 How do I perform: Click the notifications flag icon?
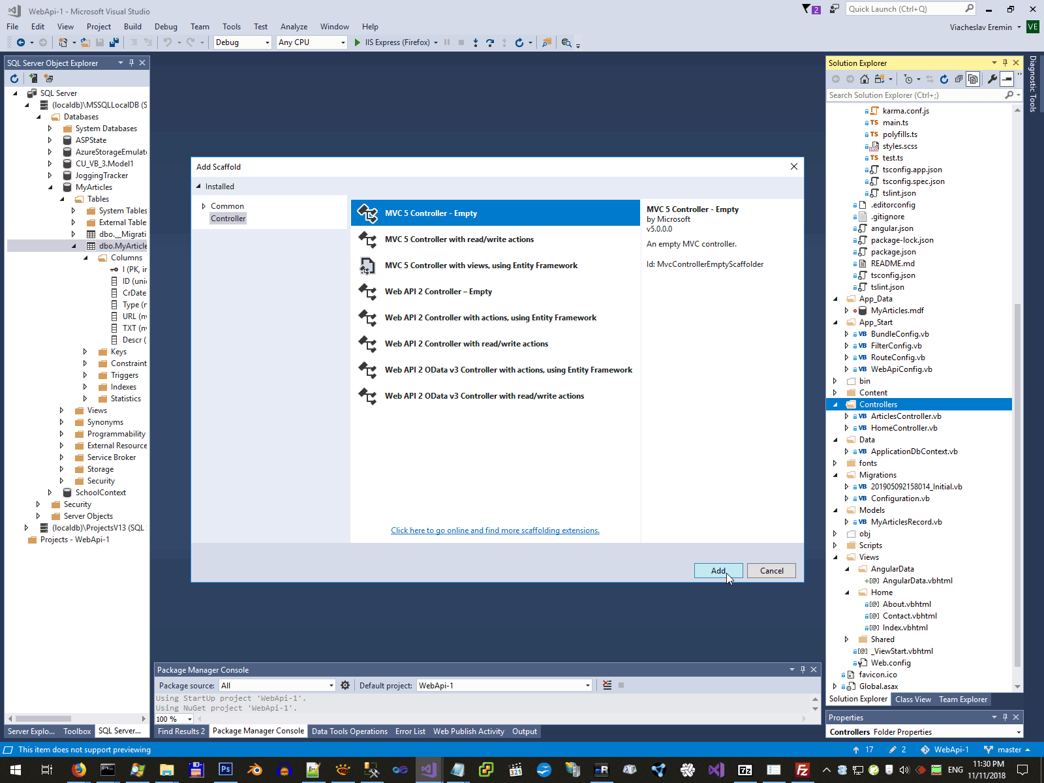point(806,9)
